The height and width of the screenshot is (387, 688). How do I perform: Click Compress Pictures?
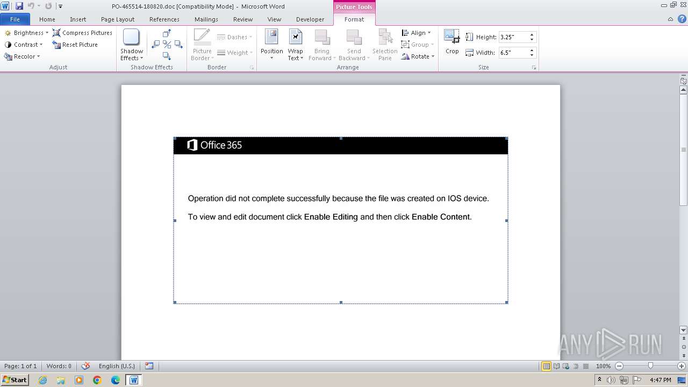pos(82,33)
